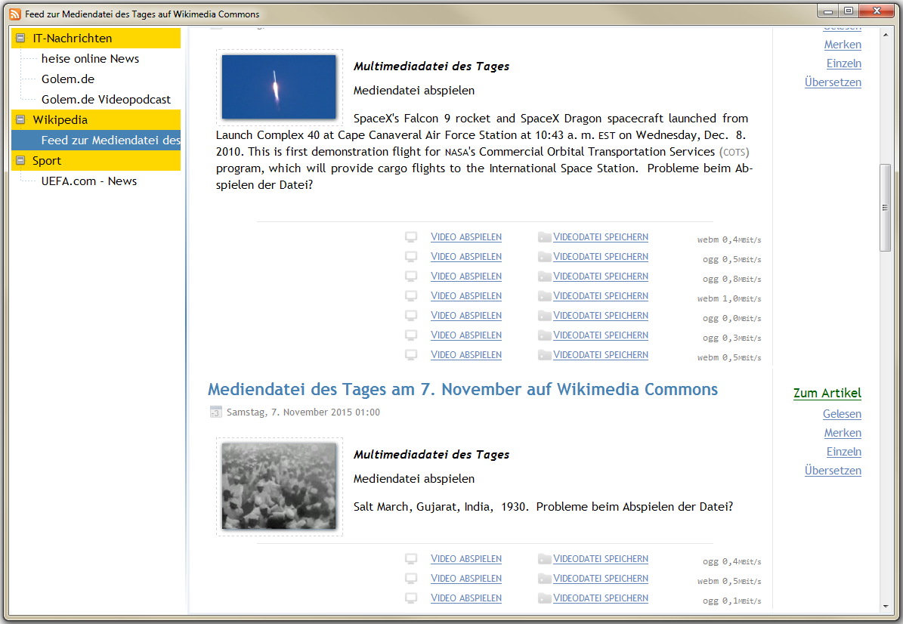Open Video abspielen link for webm 0,4MBit/s SpaceX
903x624 pixels.
[466, 237]
